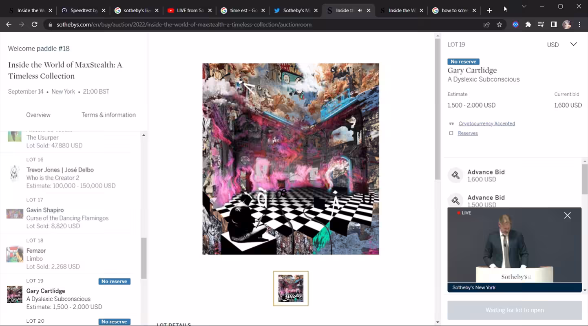Click the current bid value 1,600 USD
Viewport: 588px width, 326px height.
click(568, 105)
